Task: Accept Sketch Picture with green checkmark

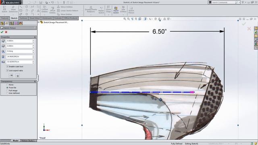Action: (x=2, y=32)
